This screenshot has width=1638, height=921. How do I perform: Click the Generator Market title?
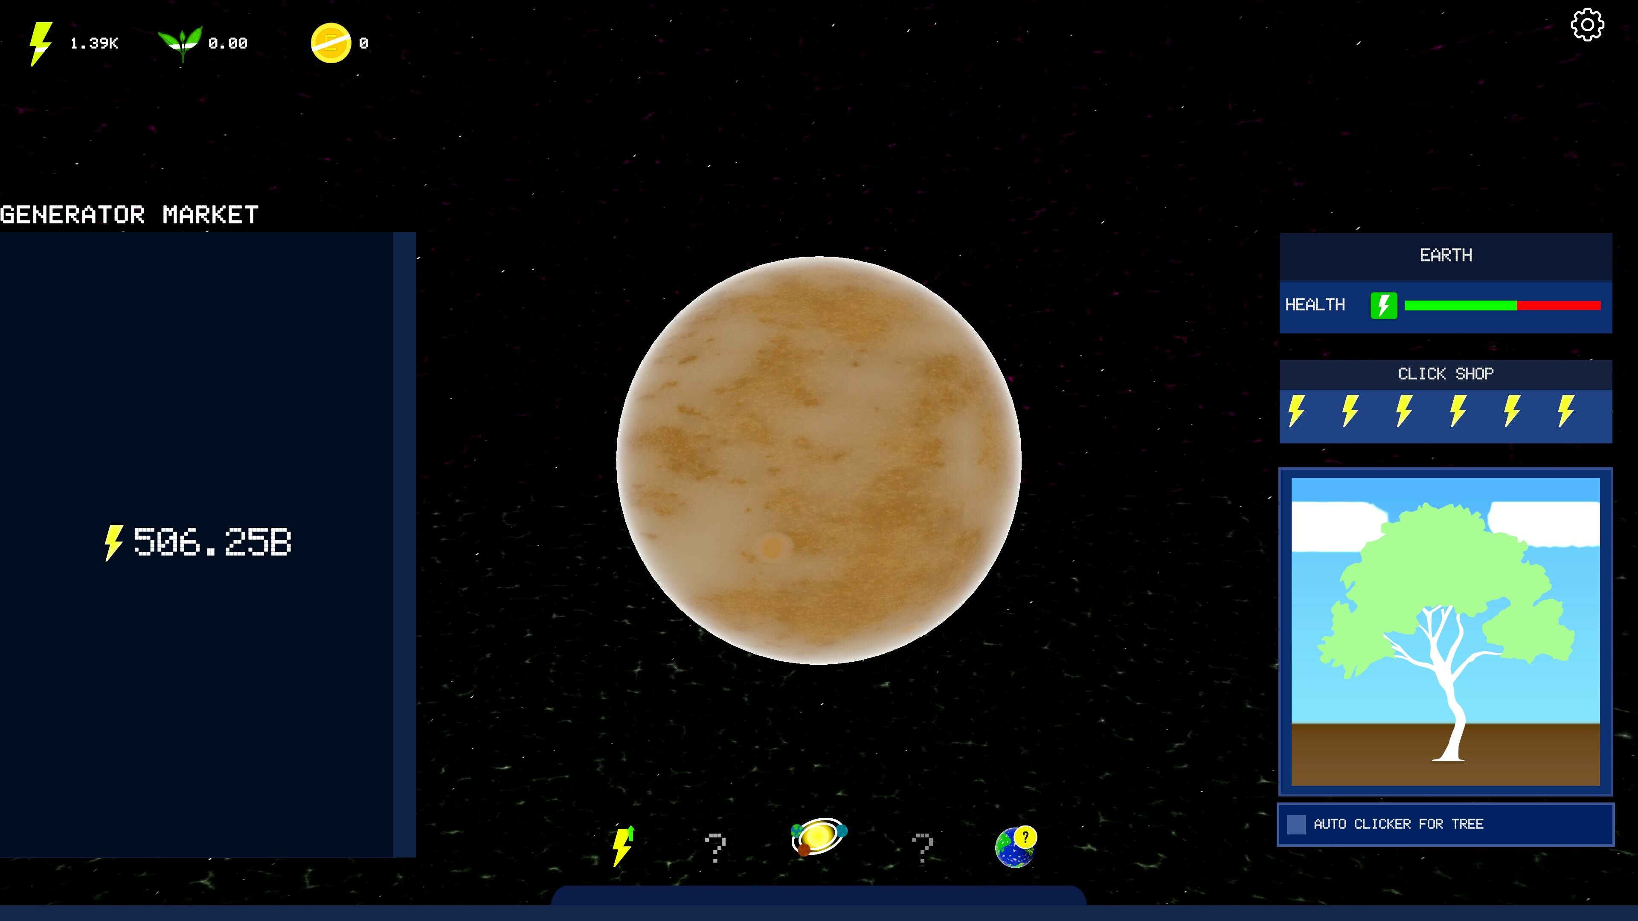(x=129, y=213)
